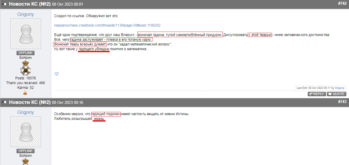349x165 pixels.
Task: Click the #743 post number permalink
Action: coord(342,102)
